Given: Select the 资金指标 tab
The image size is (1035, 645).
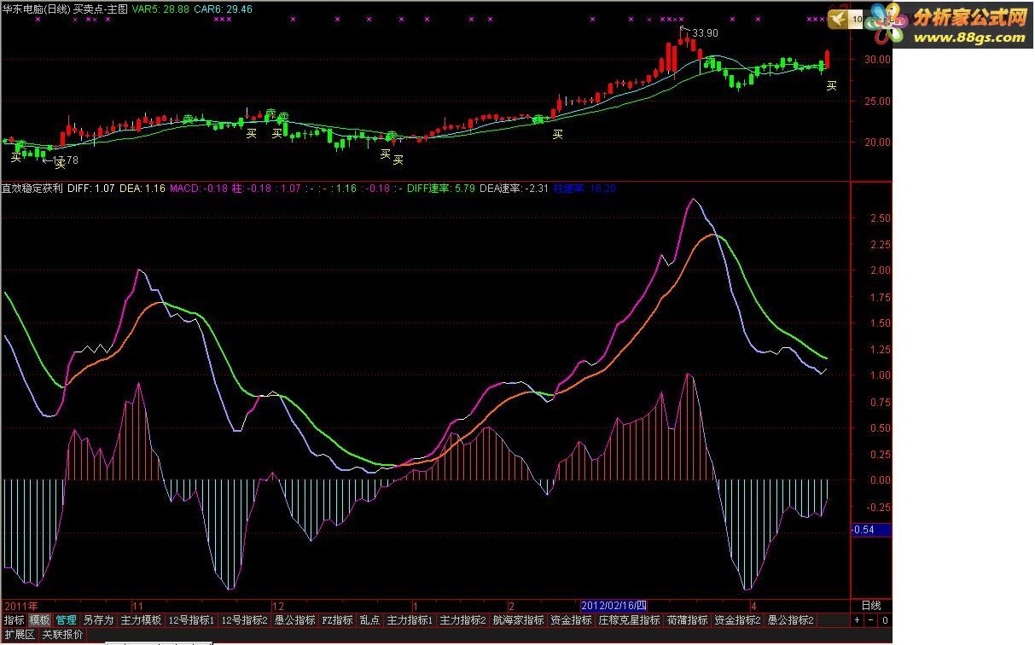Looking at the screenshot, I should [x=571, y=620].
